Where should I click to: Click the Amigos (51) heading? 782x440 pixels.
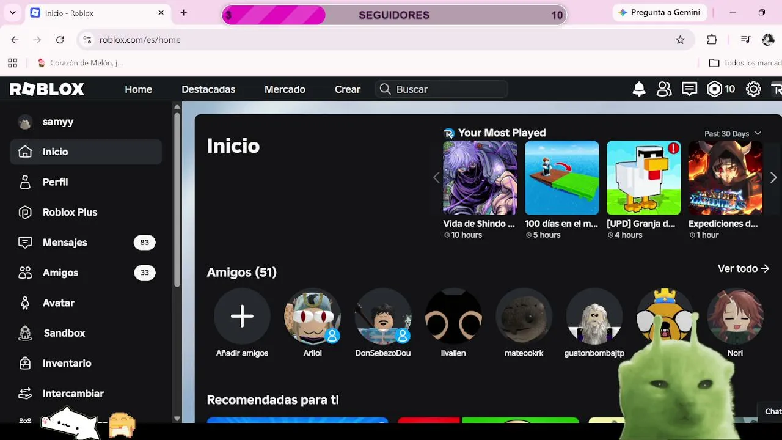pyautogui.click(x=242, y=273)
